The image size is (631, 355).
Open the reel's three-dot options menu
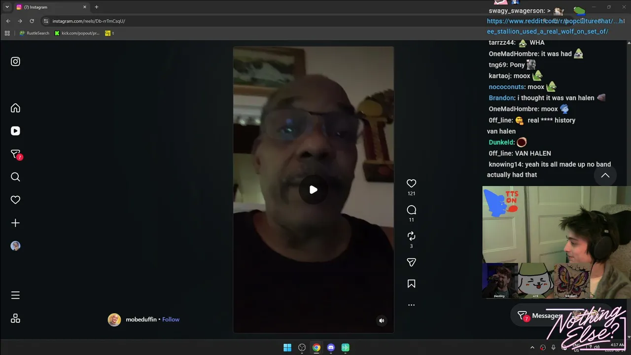pos(411,305)
